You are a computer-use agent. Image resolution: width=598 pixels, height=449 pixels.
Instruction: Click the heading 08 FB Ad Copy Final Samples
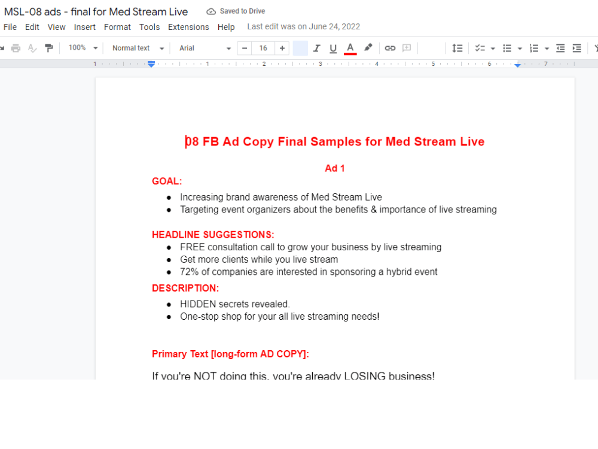click(335, 142)
